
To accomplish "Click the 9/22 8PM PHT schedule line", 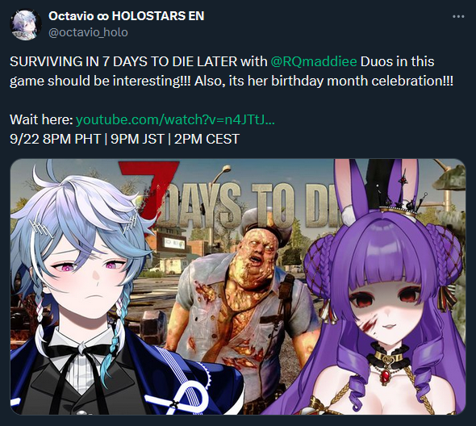I will coord(124,139).
